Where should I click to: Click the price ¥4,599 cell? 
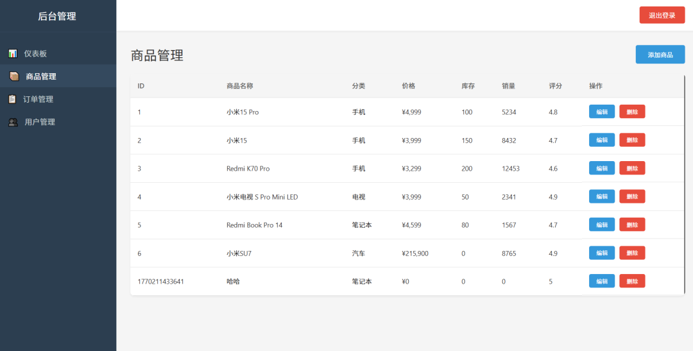point(411,225)
